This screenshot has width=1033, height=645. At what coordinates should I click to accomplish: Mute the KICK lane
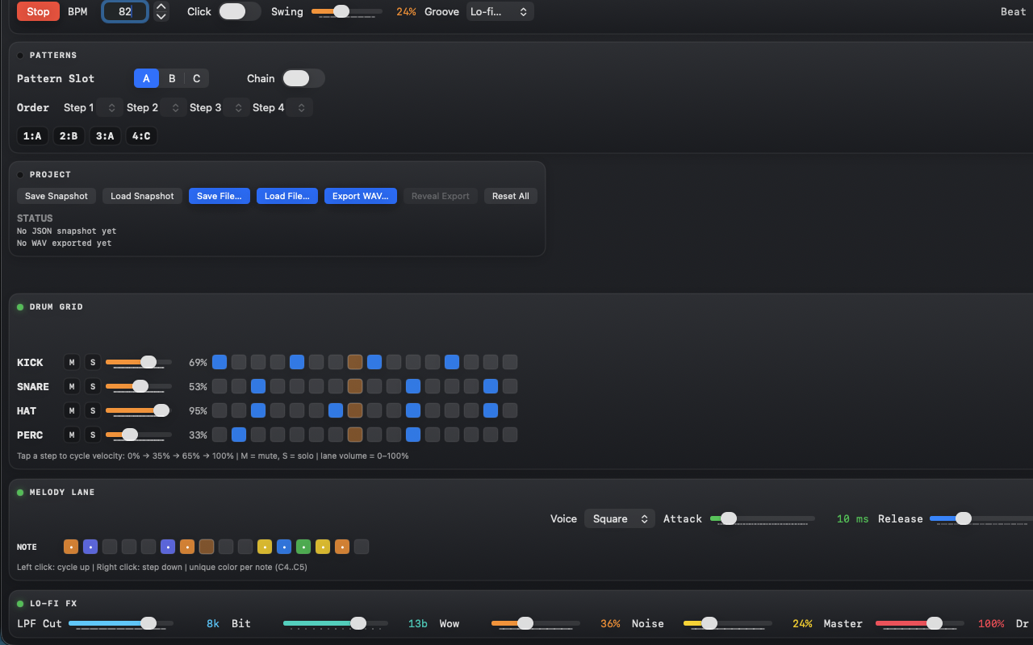click(x=72, y=362)
